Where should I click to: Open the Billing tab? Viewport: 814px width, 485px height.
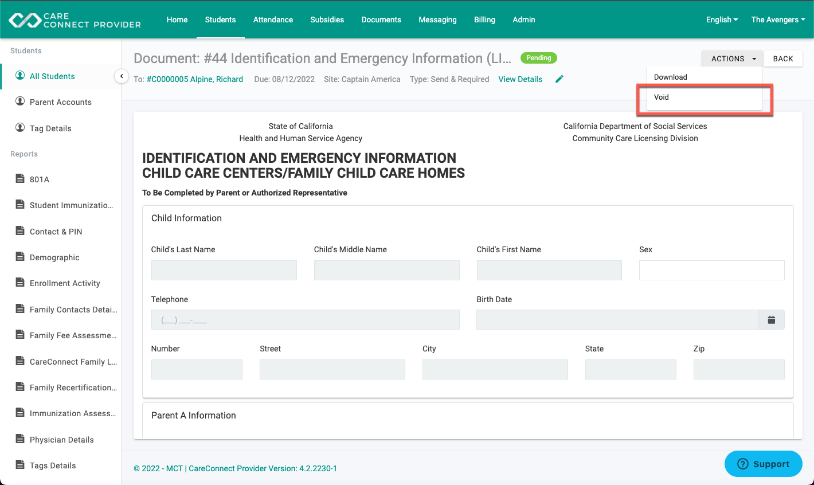point(484,19)
